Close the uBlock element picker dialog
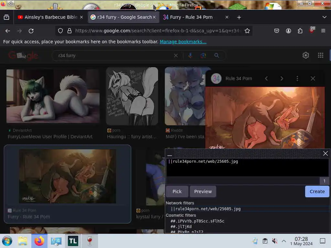This screenshot has width=331, height=248. (x=325, y=153)
